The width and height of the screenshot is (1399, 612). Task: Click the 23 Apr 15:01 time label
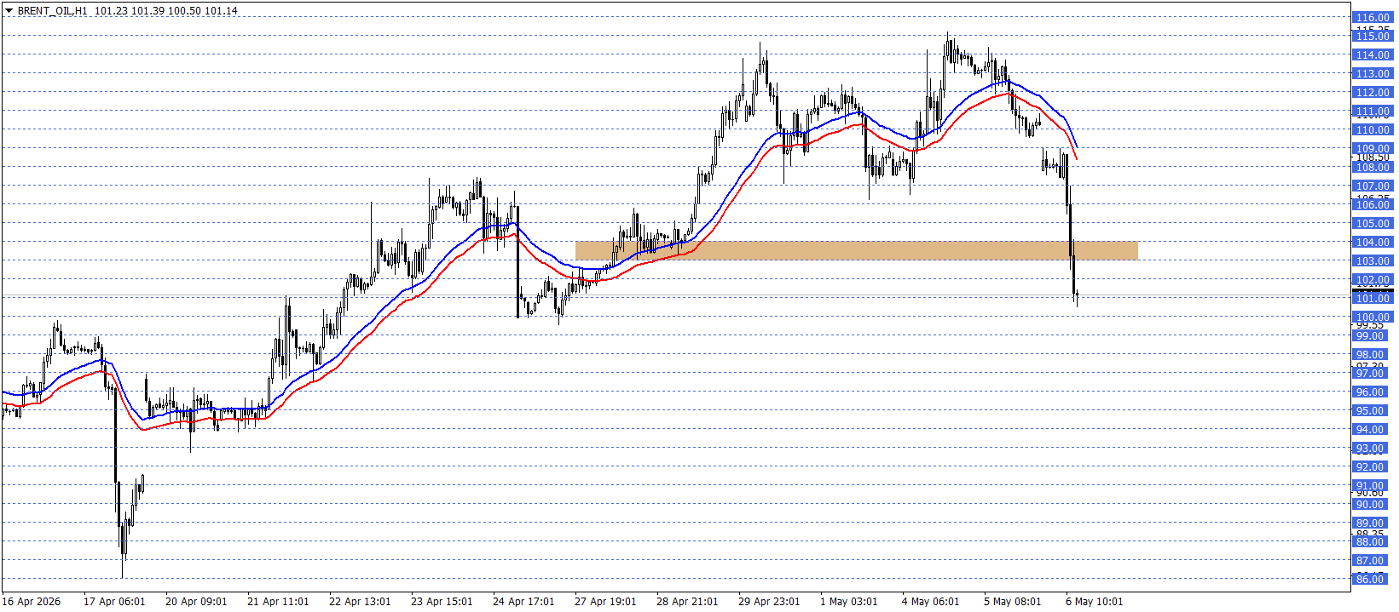click(442, 601)
